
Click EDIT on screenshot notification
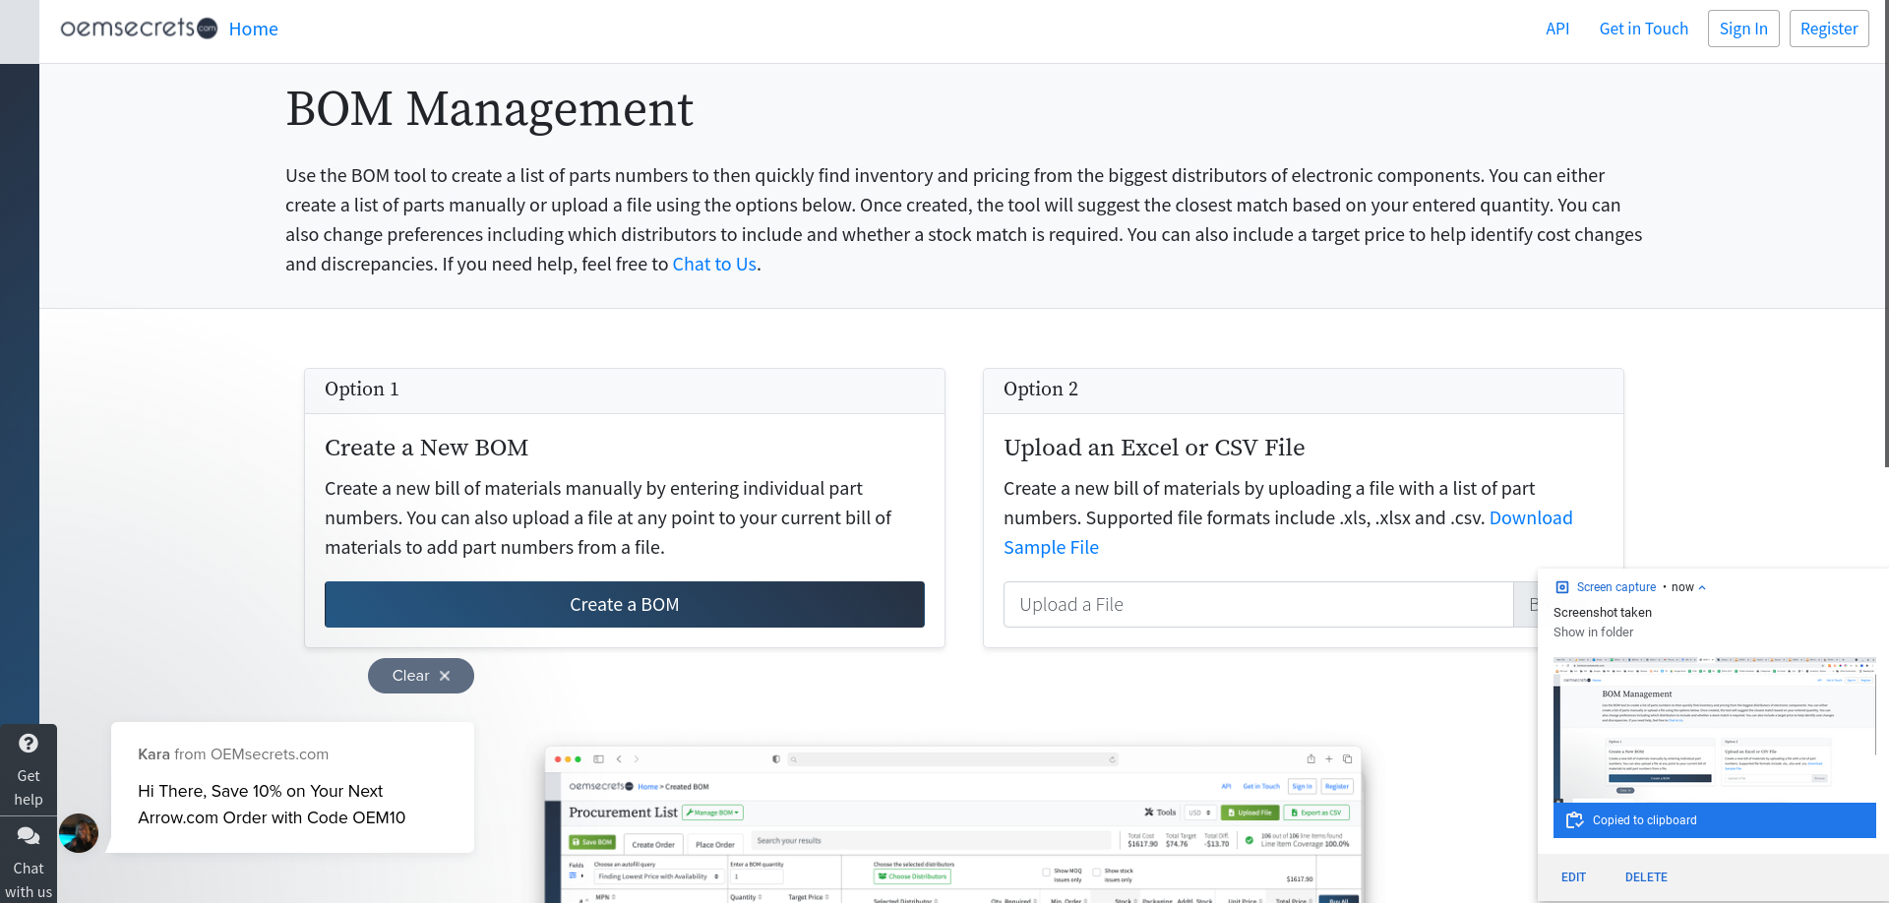coord(1573,877)
